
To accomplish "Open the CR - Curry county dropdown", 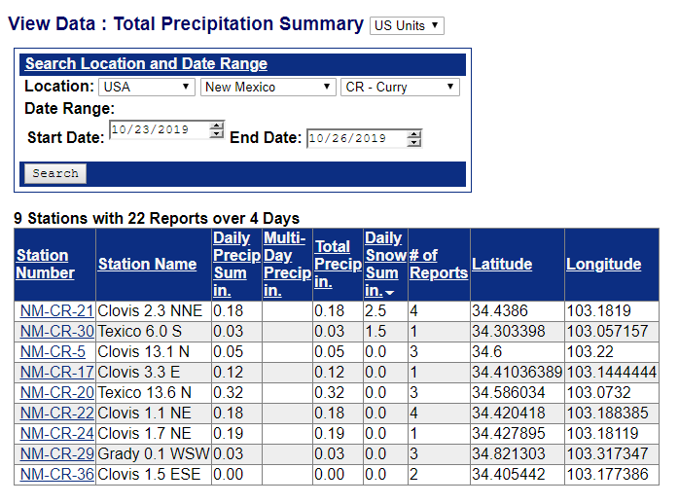I will click(x=400, y=87).
